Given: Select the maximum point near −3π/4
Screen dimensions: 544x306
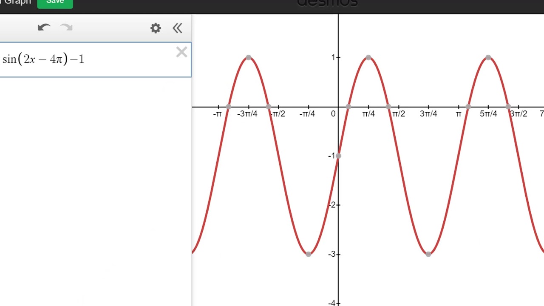Looking at the screenshot, I should pos(249,57).
